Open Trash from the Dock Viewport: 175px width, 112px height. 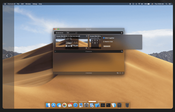pyautogui.click(x=127, y=105)
